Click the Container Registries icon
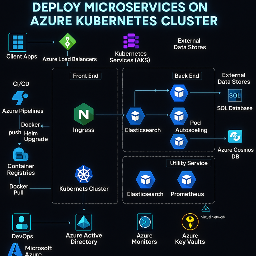This screenshot has height=256, width=256. 21,154
